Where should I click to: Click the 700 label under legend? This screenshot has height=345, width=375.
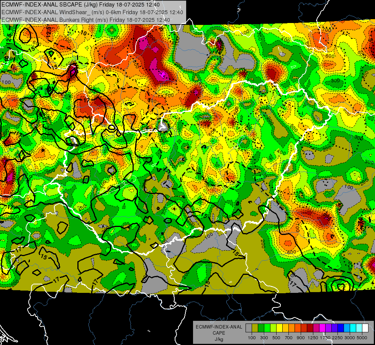tap(289, 338)
